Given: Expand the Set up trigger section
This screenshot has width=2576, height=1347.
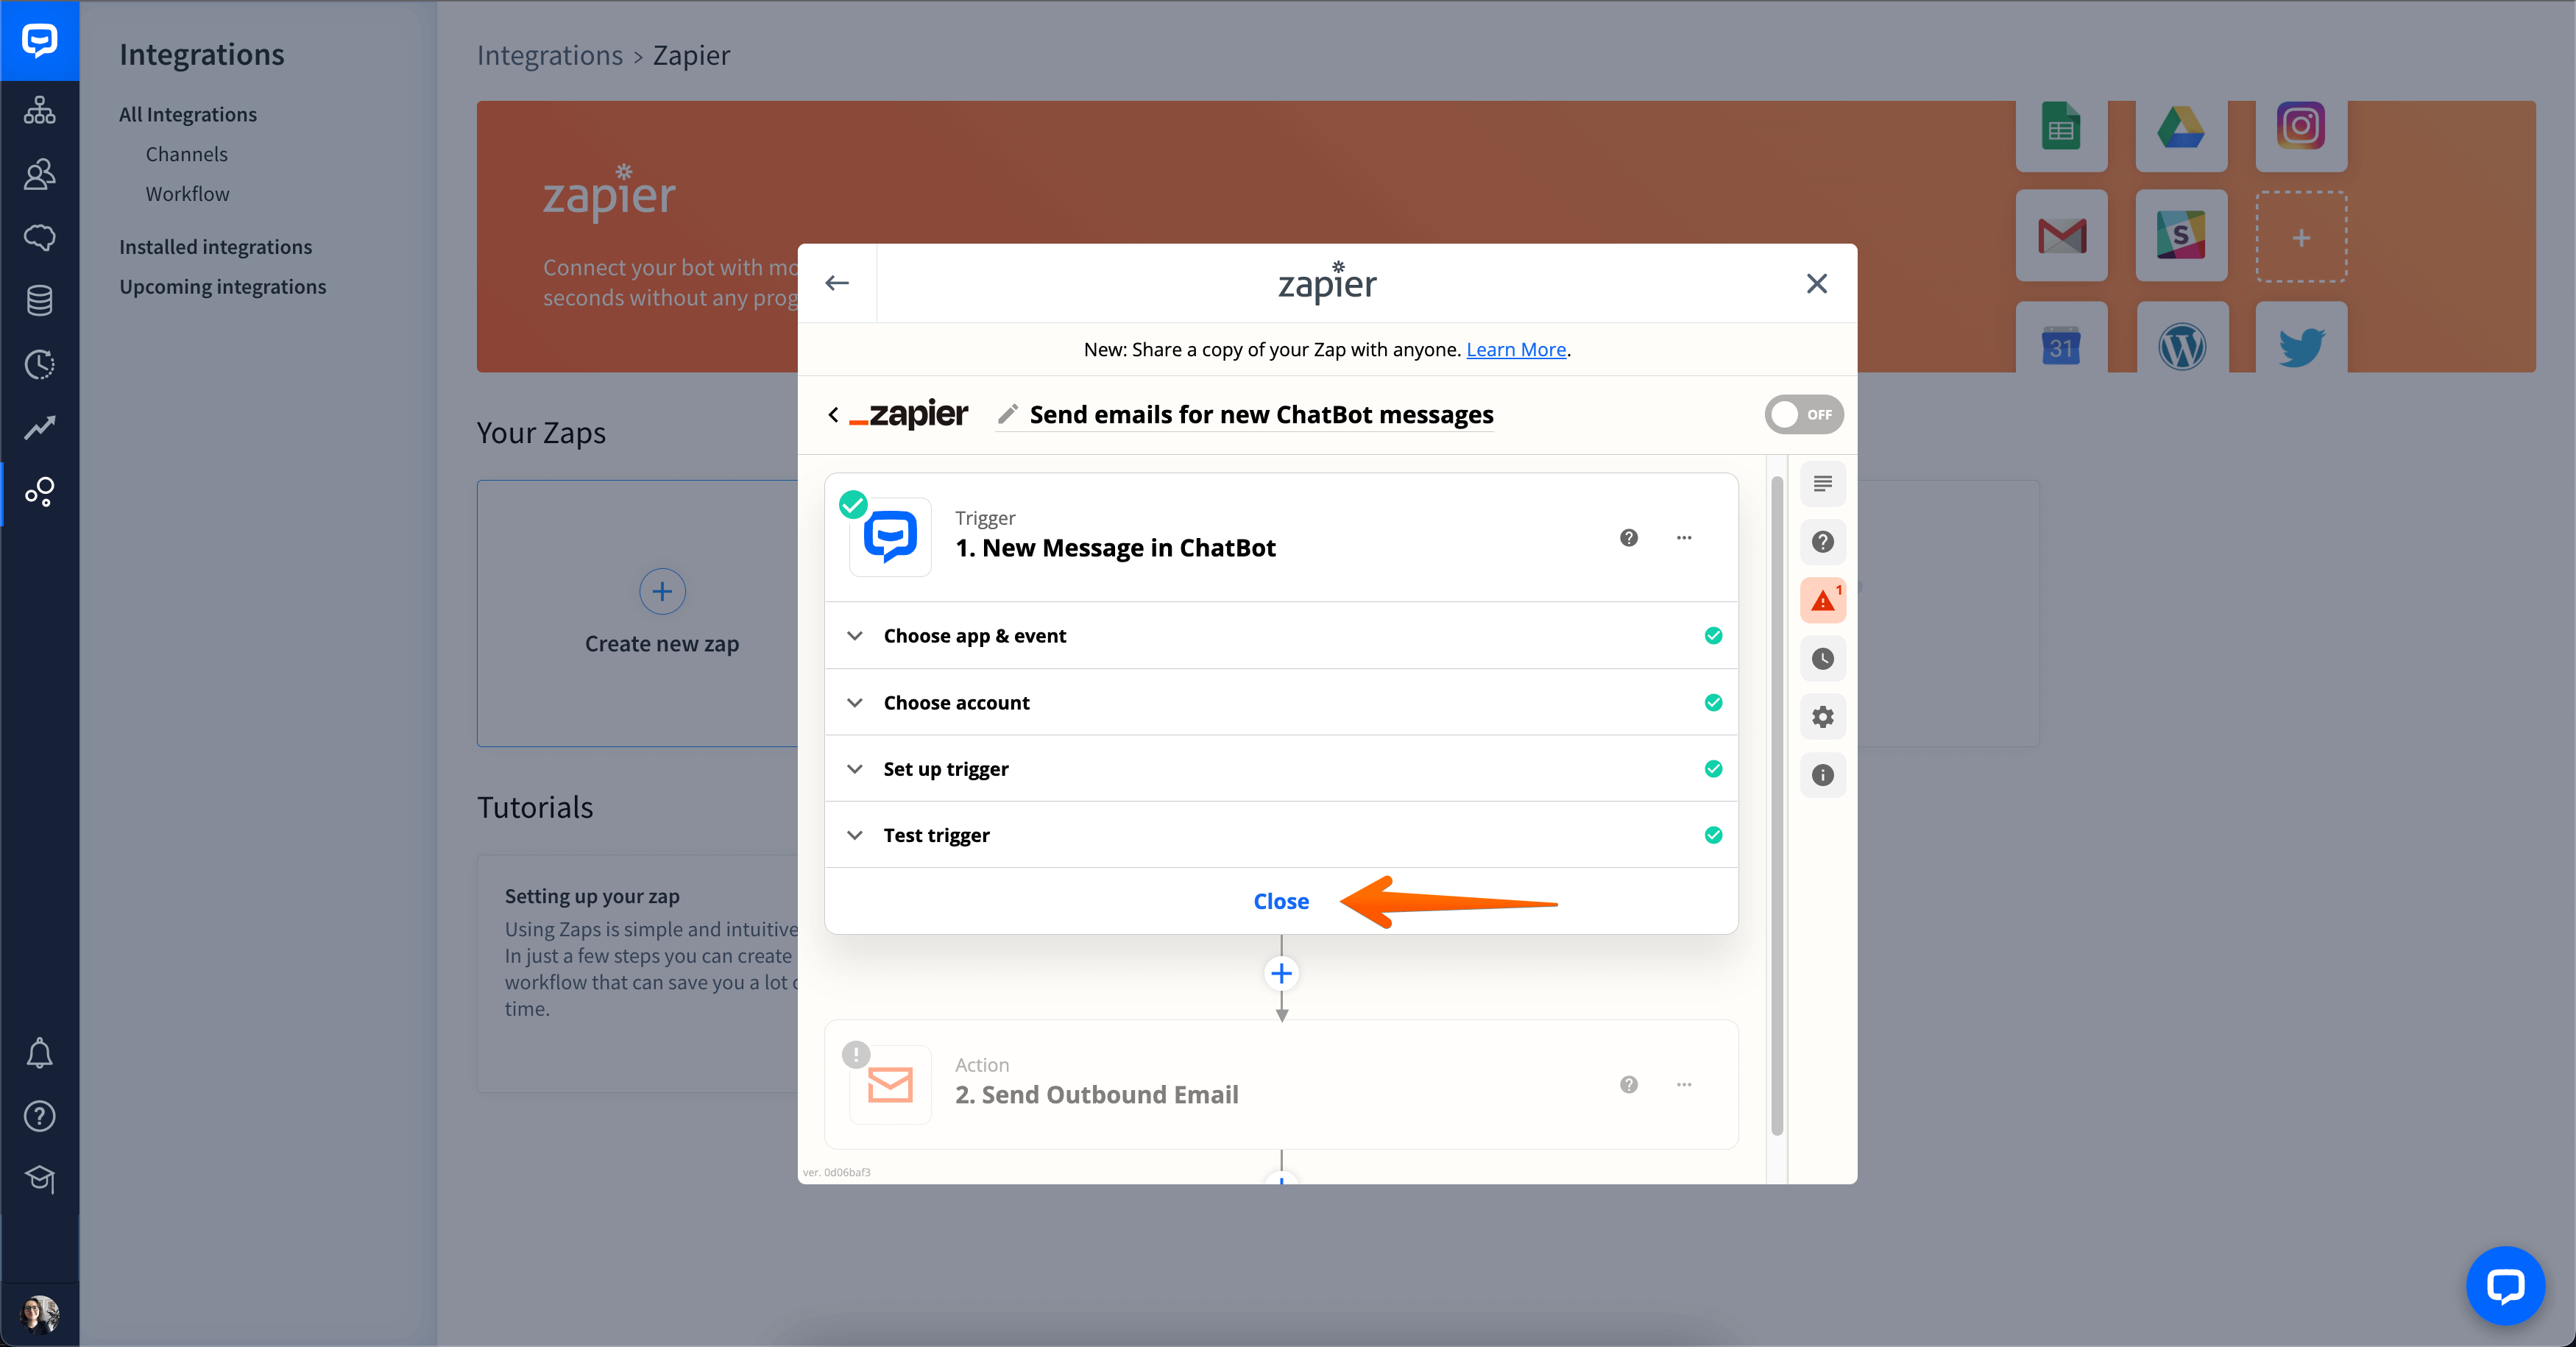Looking at the screenshot, I should [x=1281, y=769].
